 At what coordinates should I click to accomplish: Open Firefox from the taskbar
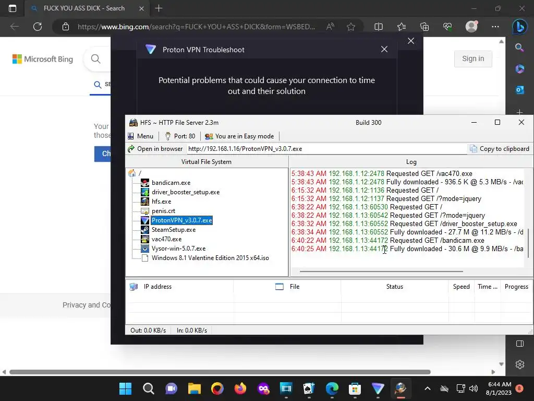(240, 388)
